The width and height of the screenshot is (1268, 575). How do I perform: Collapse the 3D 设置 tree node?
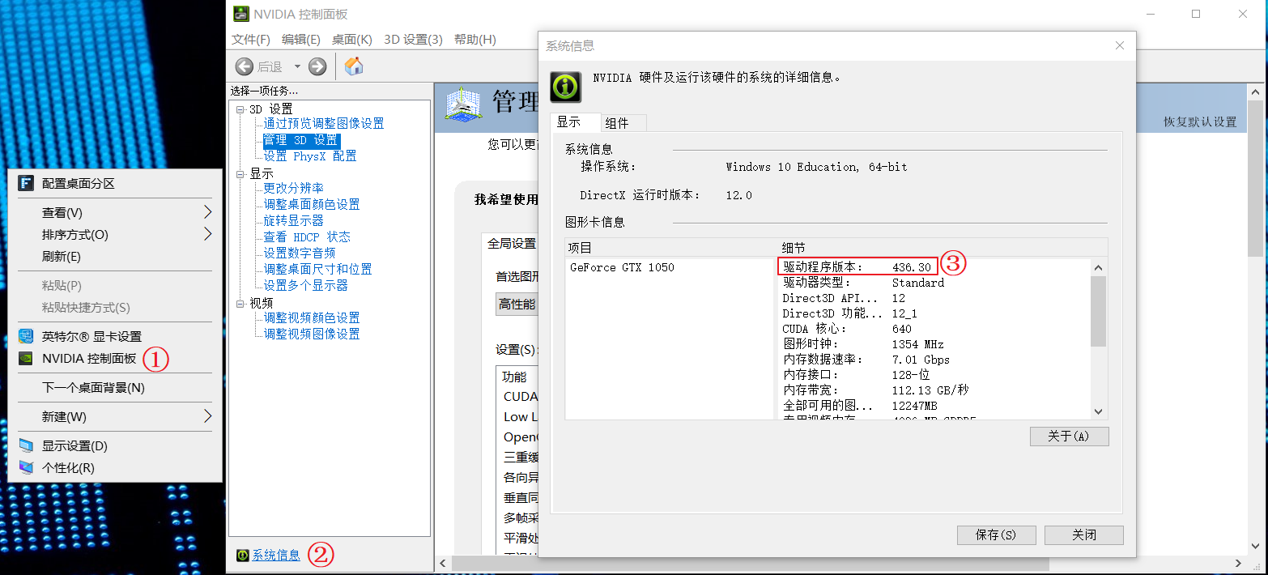point(240,109)
